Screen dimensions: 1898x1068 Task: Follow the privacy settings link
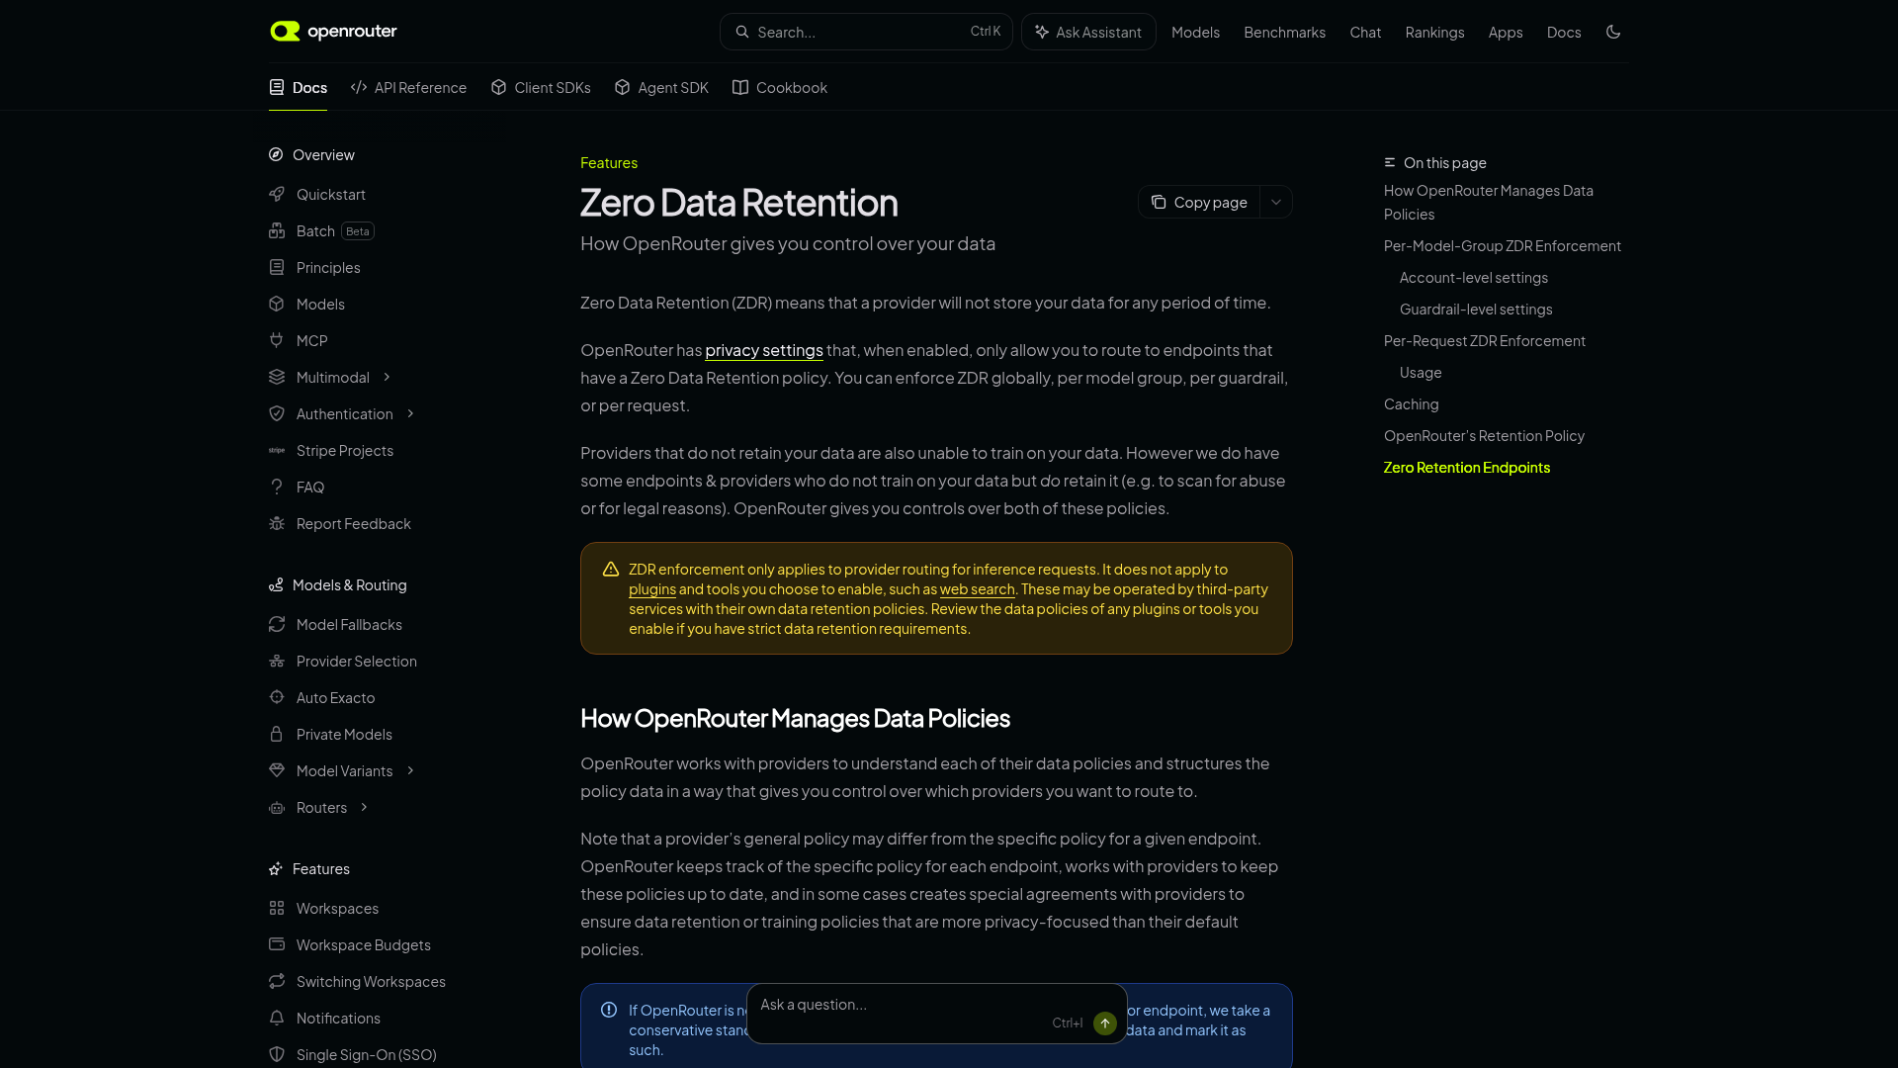(x=764, y=350)
